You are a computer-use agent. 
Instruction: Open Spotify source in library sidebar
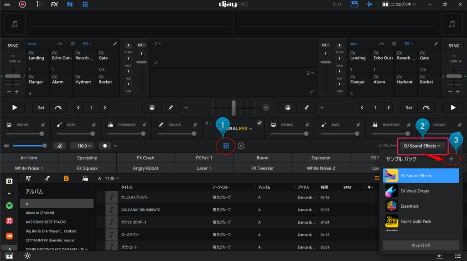pyautogui.click(x=9, y=206)
